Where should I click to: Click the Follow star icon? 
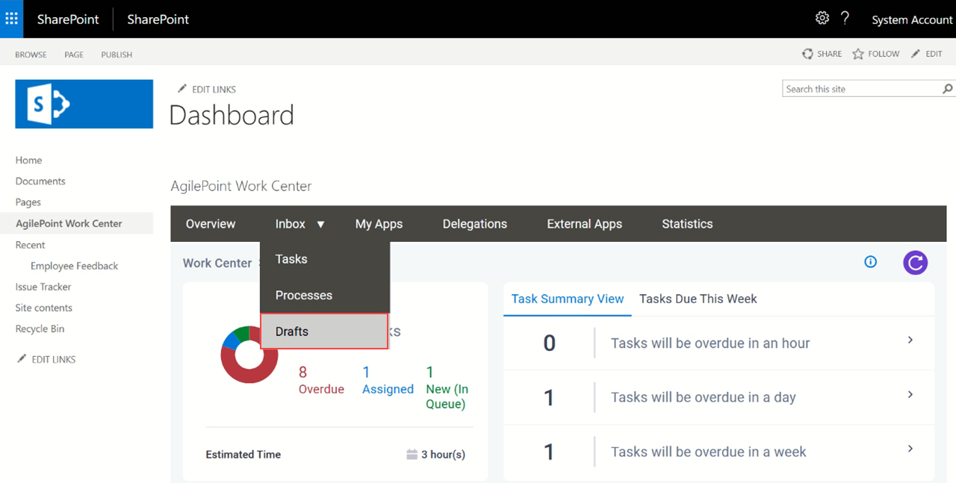[x=858, y=54]
